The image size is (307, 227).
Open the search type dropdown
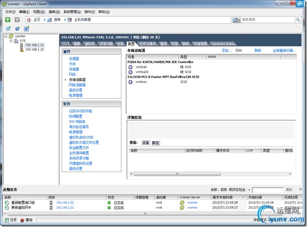click(236, 20)
